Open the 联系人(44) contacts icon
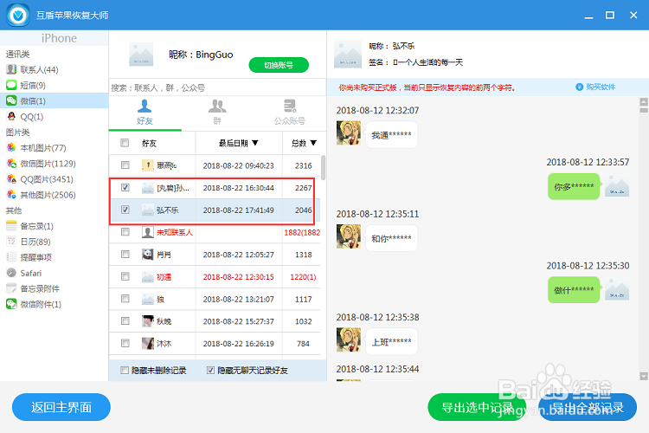Screen dimensions: 649x433 coord(11,69)
